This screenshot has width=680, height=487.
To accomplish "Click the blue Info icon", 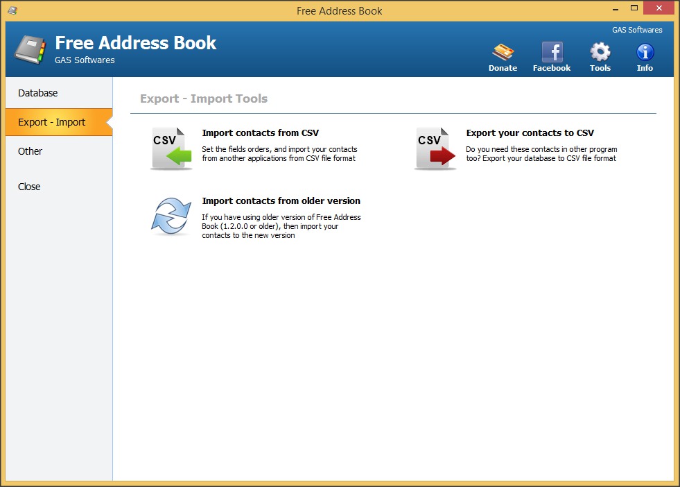I will point(645,52).
